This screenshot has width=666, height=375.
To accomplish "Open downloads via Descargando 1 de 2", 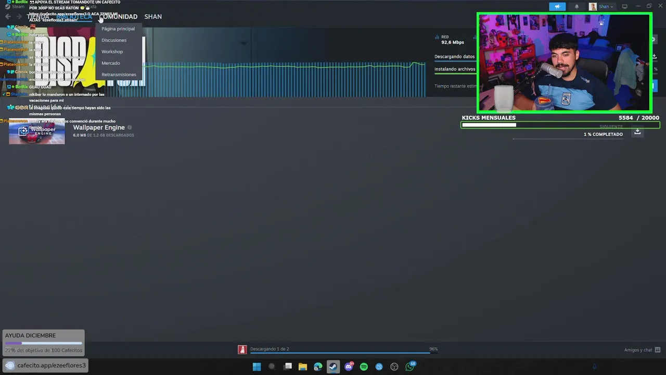I will 270,349.
